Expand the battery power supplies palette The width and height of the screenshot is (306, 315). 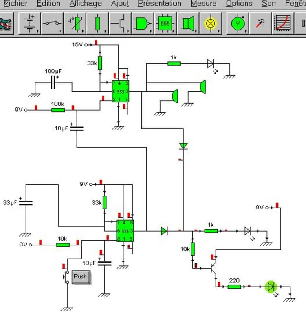30,24
